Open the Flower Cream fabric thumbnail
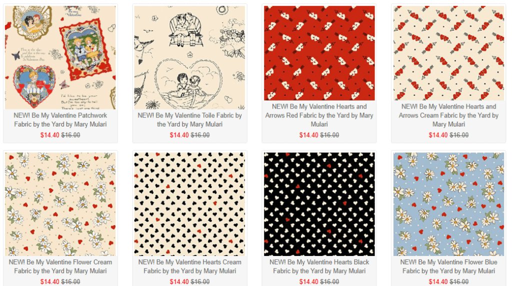 60,204
